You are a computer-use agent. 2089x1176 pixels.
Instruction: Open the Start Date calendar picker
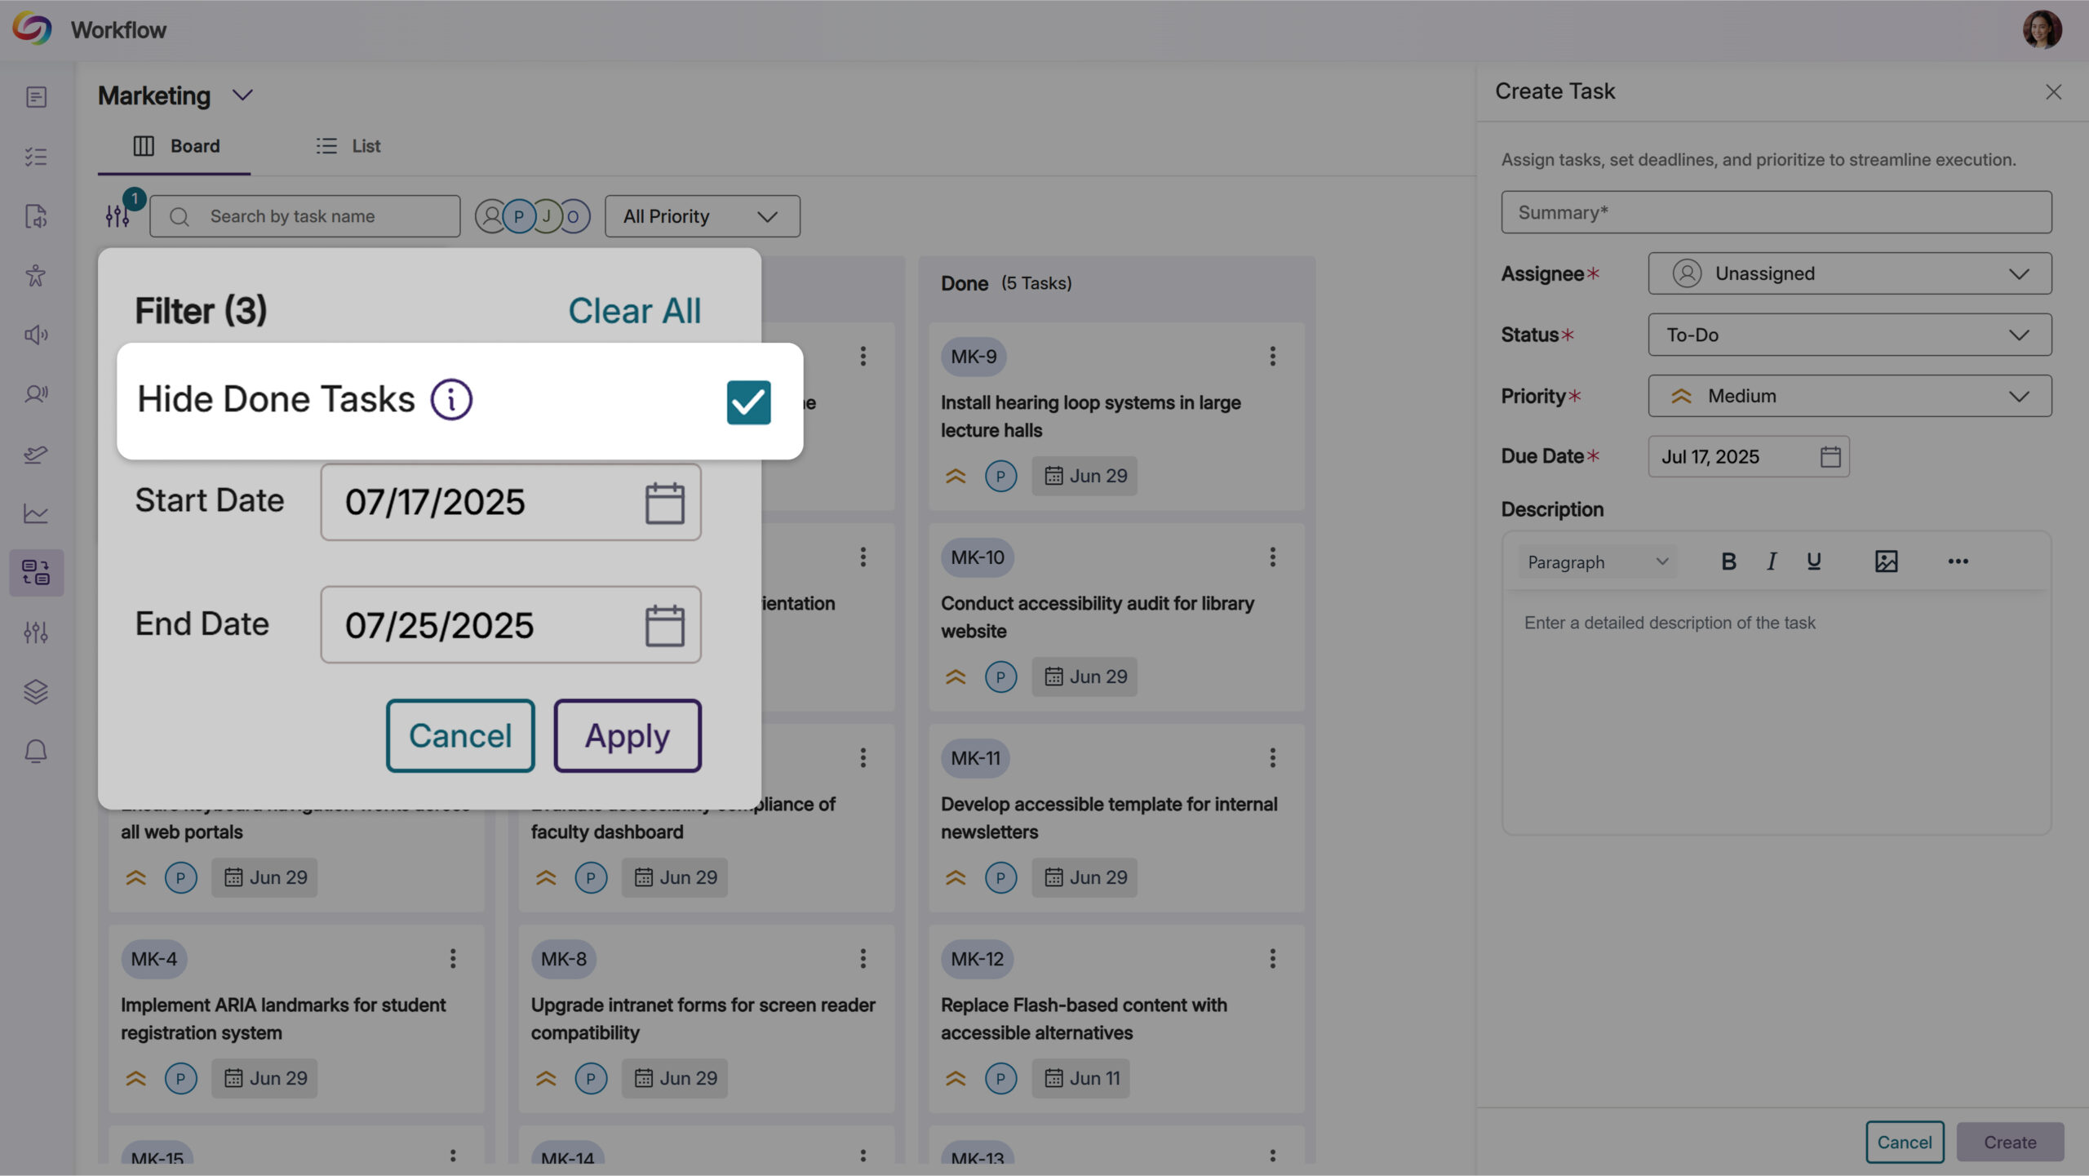pos(664,503)
